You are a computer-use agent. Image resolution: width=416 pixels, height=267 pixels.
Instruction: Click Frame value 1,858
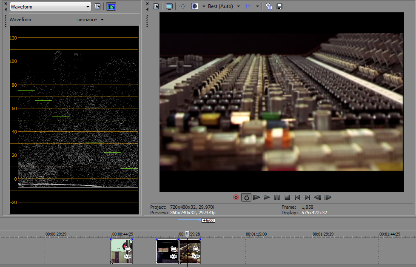308,207
